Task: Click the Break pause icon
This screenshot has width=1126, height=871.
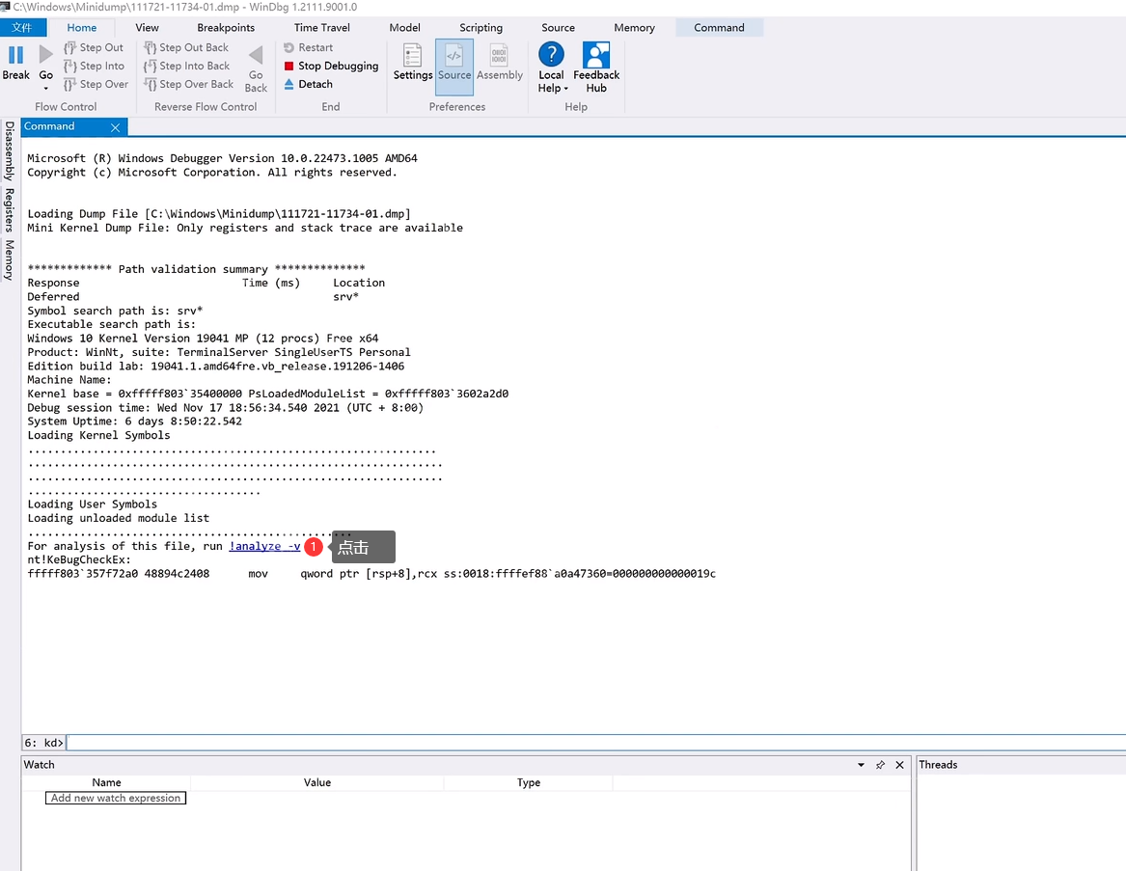Action: [16, 55]
